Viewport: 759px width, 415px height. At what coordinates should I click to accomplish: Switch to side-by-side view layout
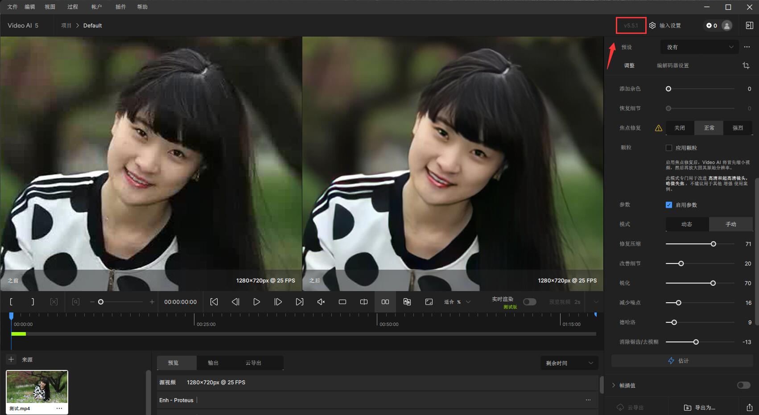click(385, 302)
